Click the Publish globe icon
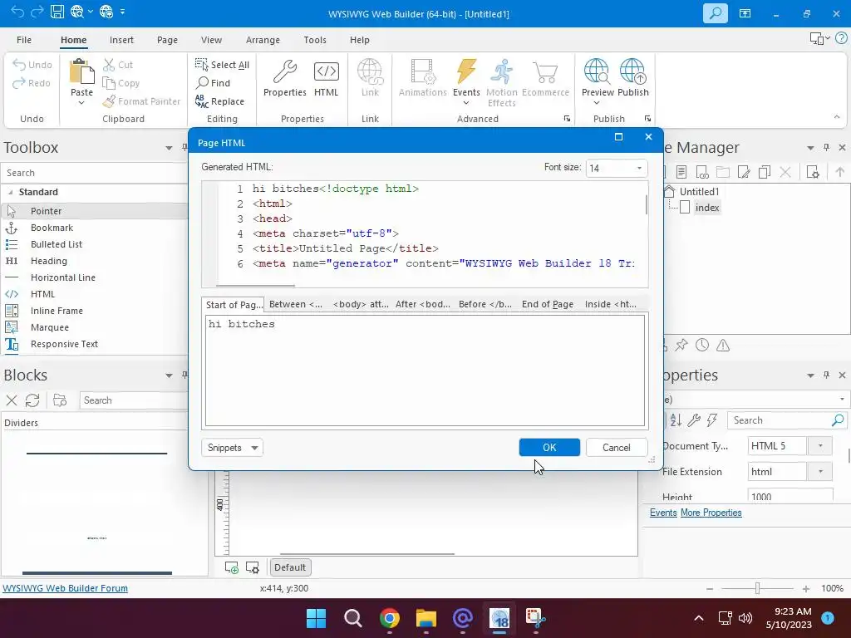Image resolution: width=851 pixels, height=638 pixels. coord(632,71)
